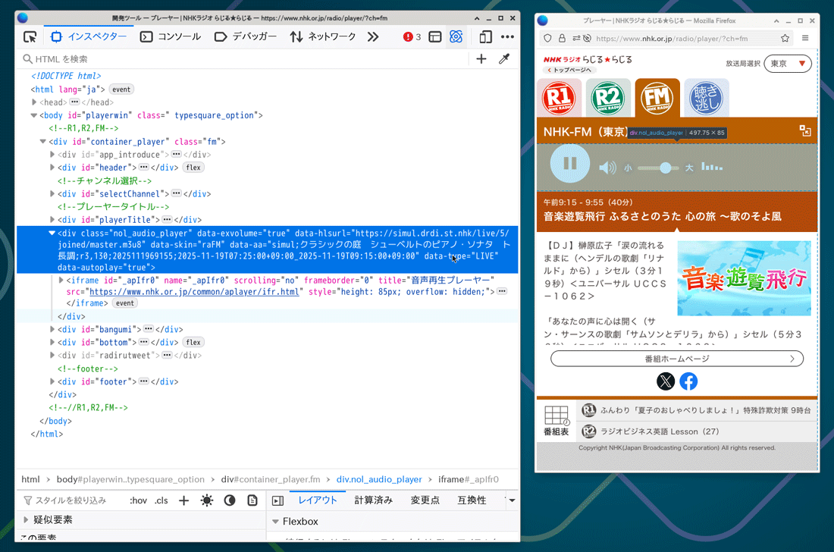Image resolution: width=834 pixels, height=552 pixels.
Task: Open the 東京 station selector dropdown
Action: click(787, 64)
